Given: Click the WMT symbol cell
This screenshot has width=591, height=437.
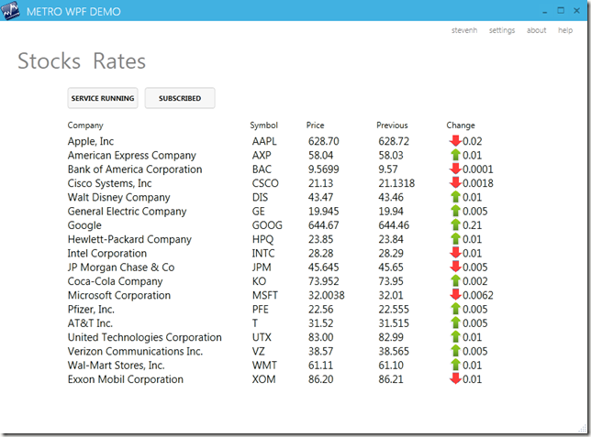Looking at the screenshot, I should click(264, 366).
